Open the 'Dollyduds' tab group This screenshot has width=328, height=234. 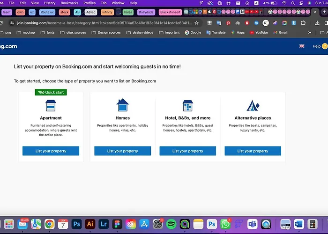coord(146,12)
